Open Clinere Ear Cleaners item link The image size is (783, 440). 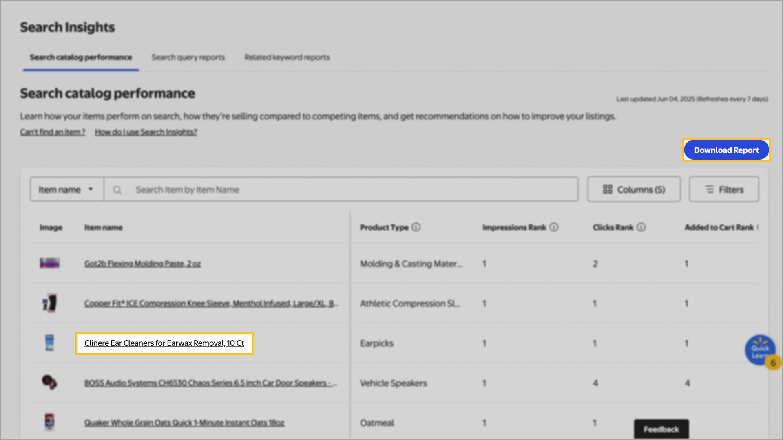coord(164,343)
